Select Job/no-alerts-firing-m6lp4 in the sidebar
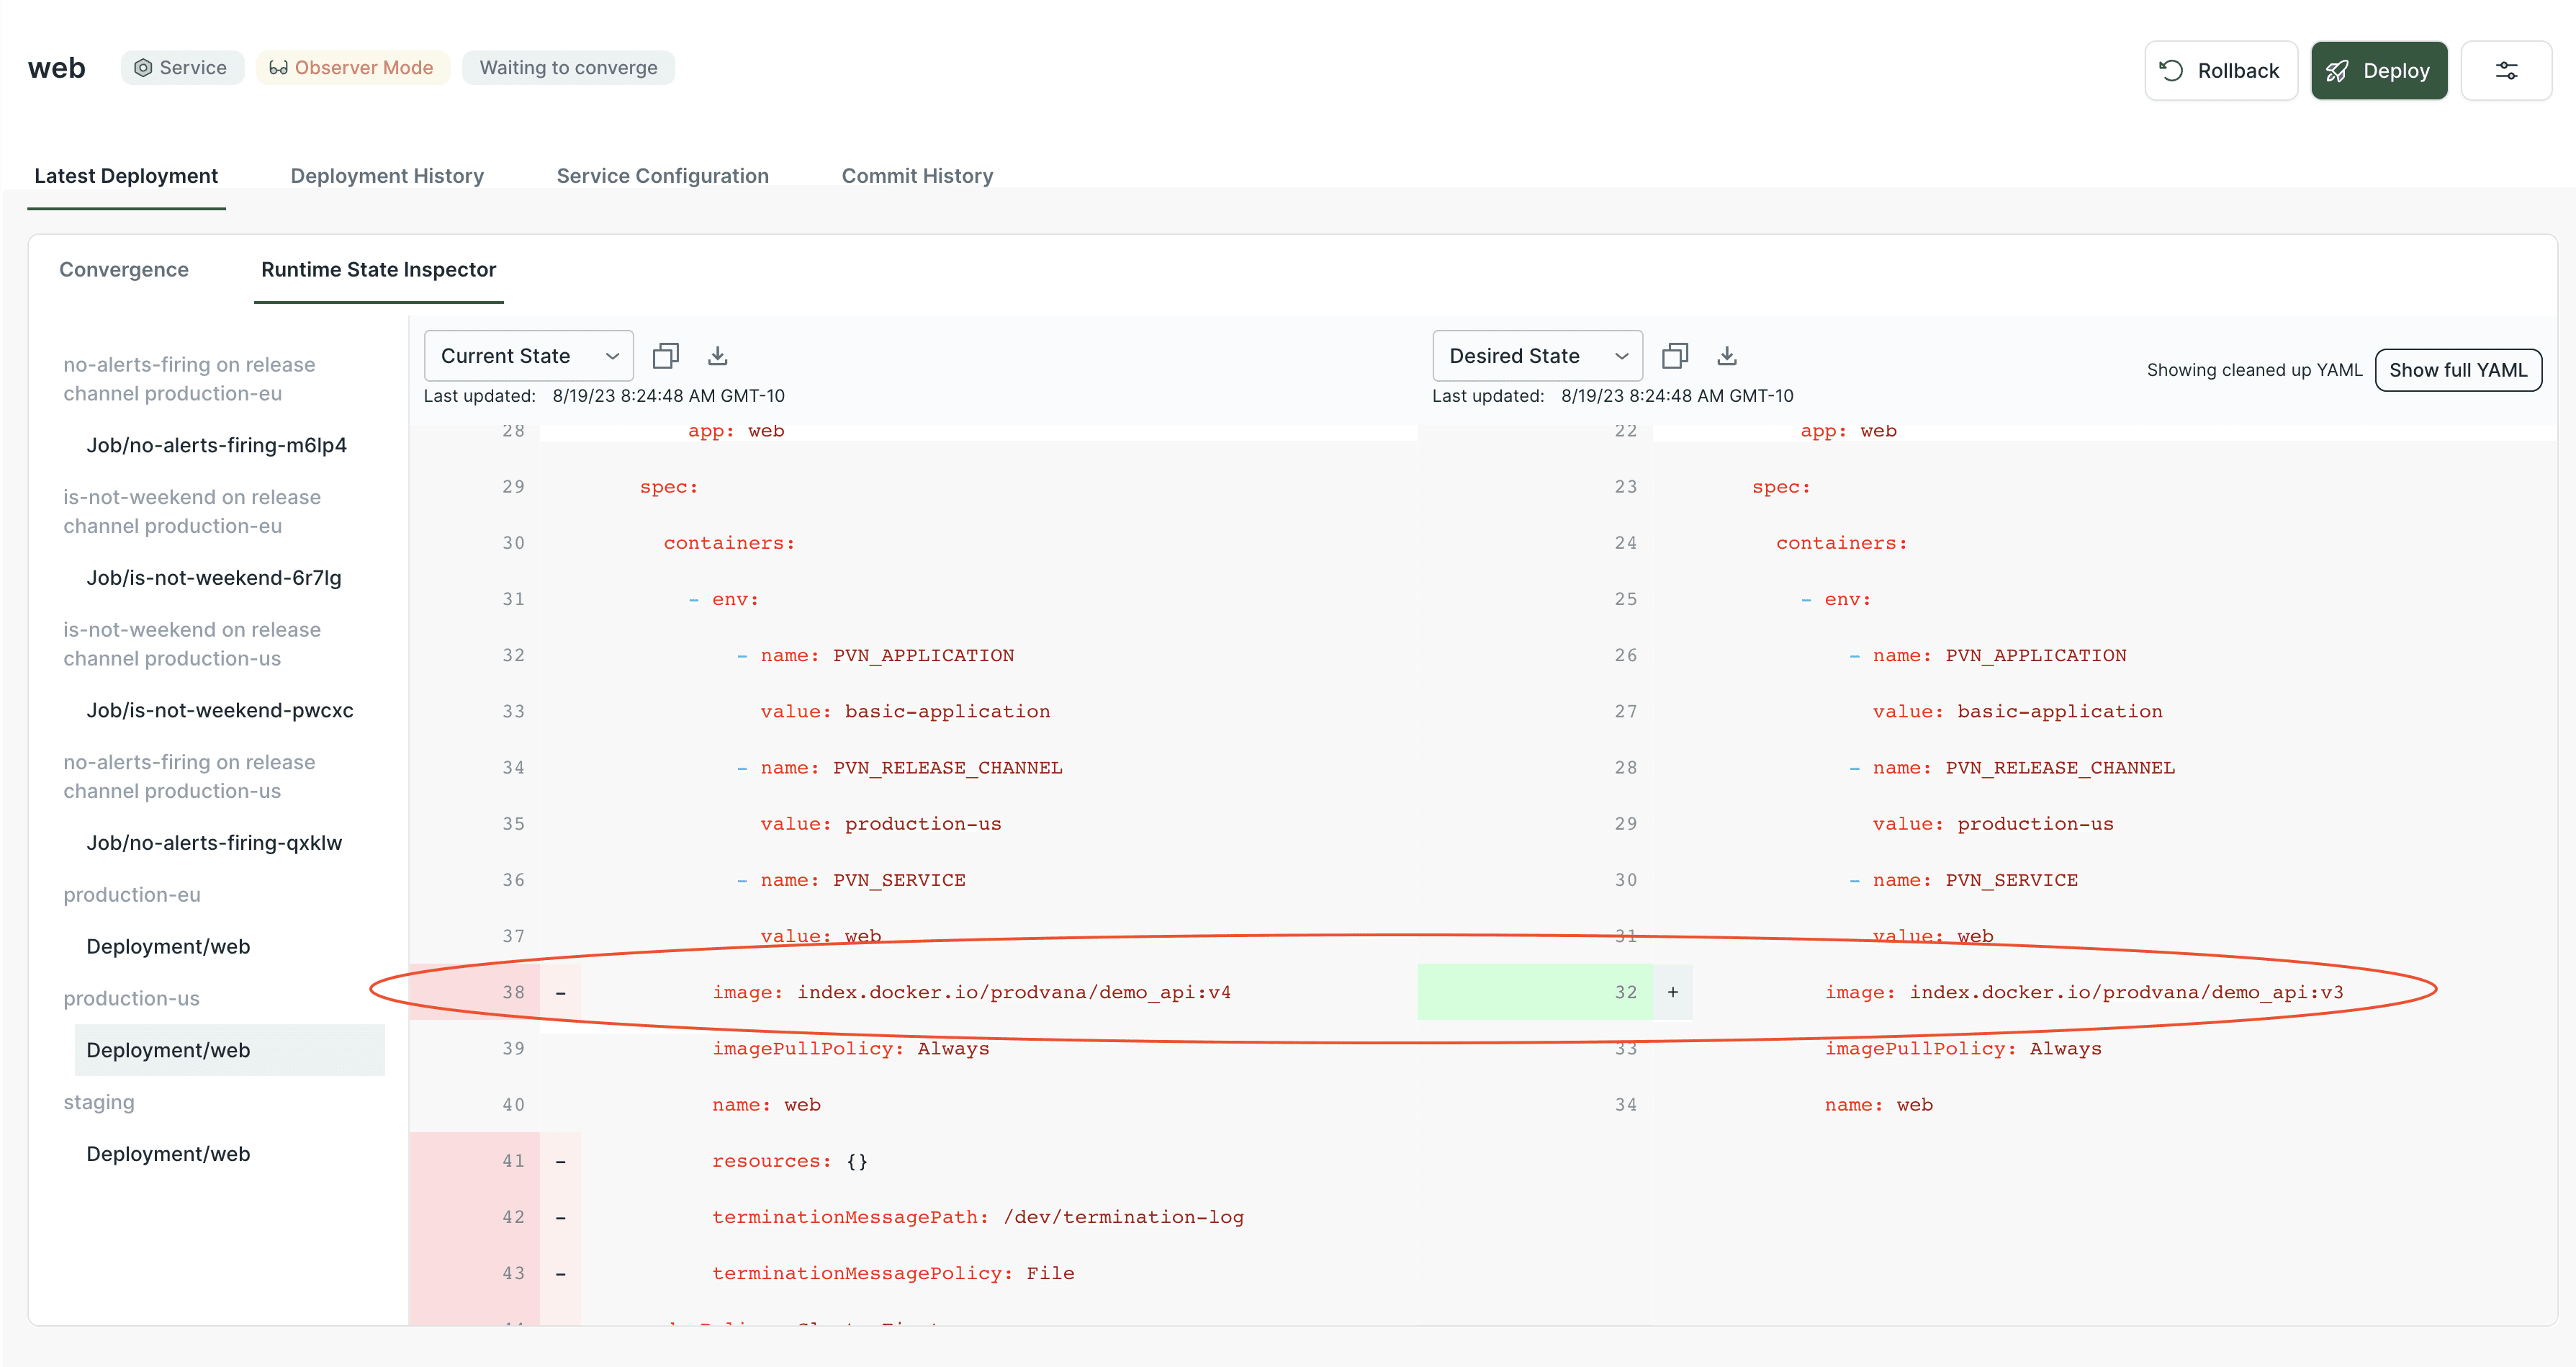The image size is (2576, 1367). (216, 444)
